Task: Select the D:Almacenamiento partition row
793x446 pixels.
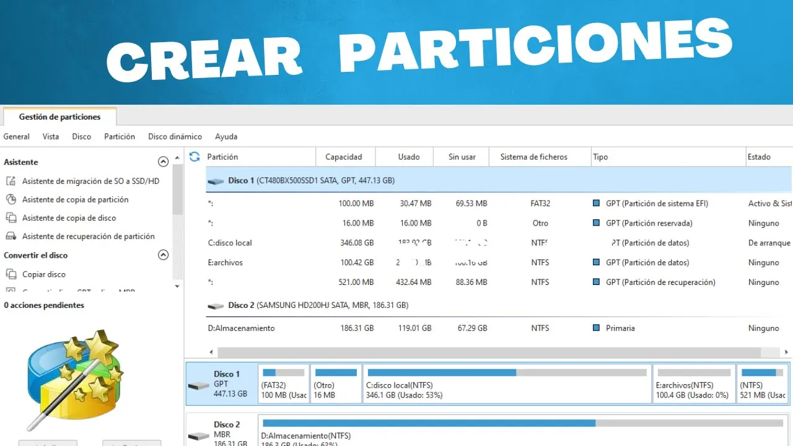Action: pos(499,328)
